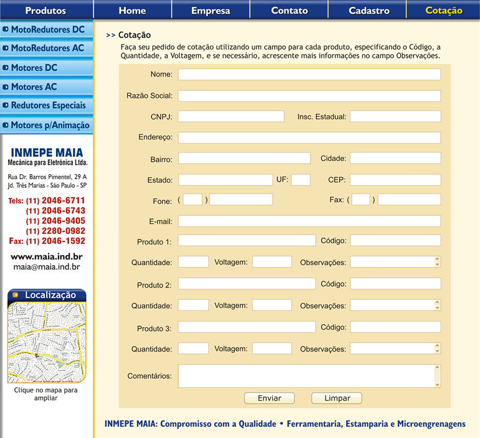Select MotoRedutores DC in the sidebar
This screenshot has height=438, width=480.
click(x=47, y=29)
